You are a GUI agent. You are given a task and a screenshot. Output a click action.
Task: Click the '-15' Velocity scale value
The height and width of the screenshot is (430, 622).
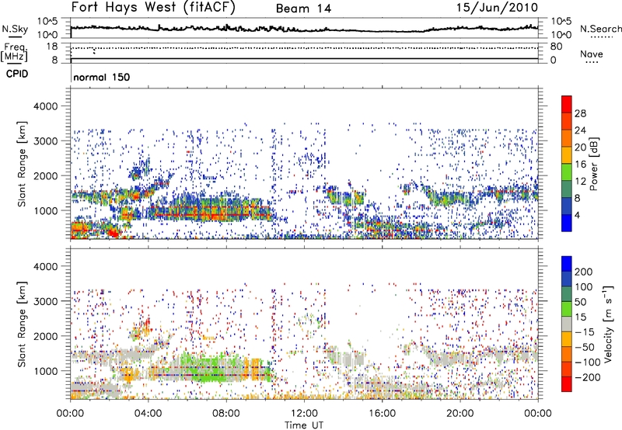[585, 332]
